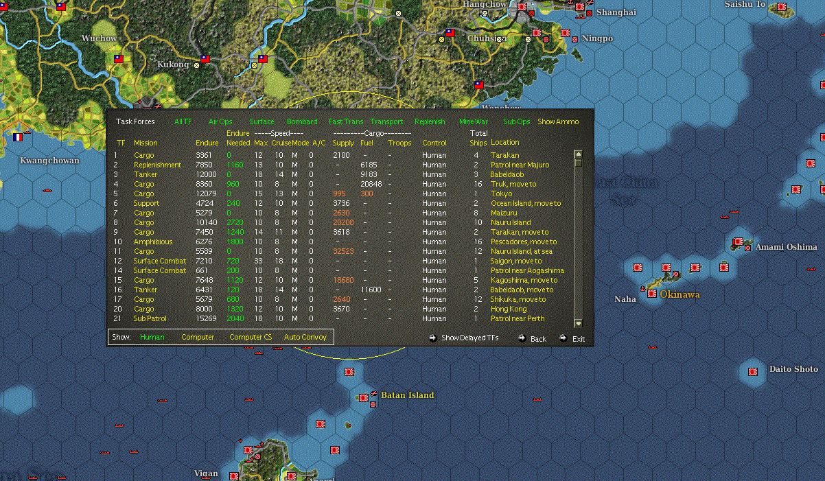Screen dimensions: 825x481
Task: Click the Back button
Action: (538, 339)
